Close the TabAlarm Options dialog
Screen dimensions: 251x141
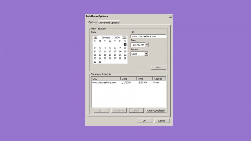tap(170, 16)
